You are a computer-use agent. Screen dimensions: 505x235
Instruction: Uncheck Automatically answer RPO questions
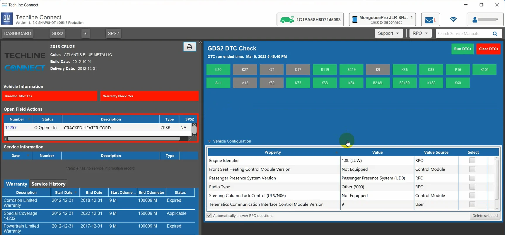(209, 216)
